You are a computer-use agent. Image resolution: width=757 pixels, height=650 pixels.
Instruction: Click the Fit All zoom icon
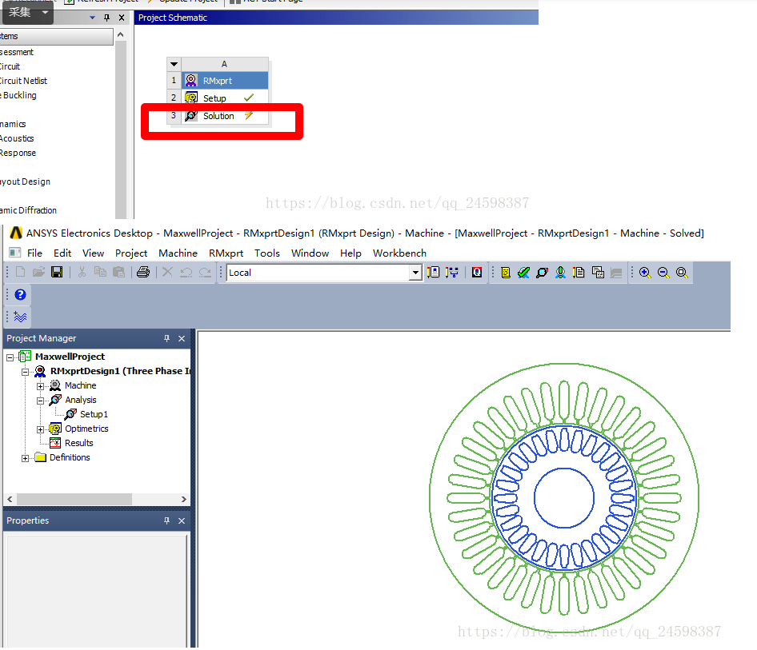pyautogui.click(x=681, y=272)
